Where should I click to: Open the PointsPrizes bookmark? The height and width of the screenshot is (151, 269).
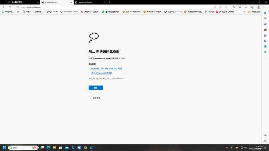pos(70,12)
